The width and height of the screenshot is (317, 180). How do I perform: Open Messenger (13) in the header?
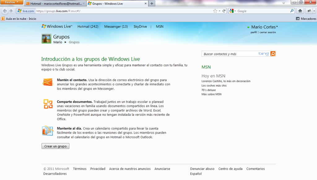tap(116, 27)
